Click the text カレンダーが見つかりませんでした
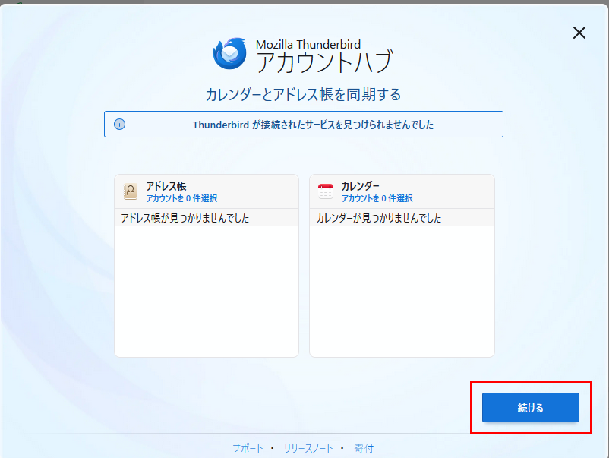This screenshot has width=609, height=458. (x=379, y=218)
